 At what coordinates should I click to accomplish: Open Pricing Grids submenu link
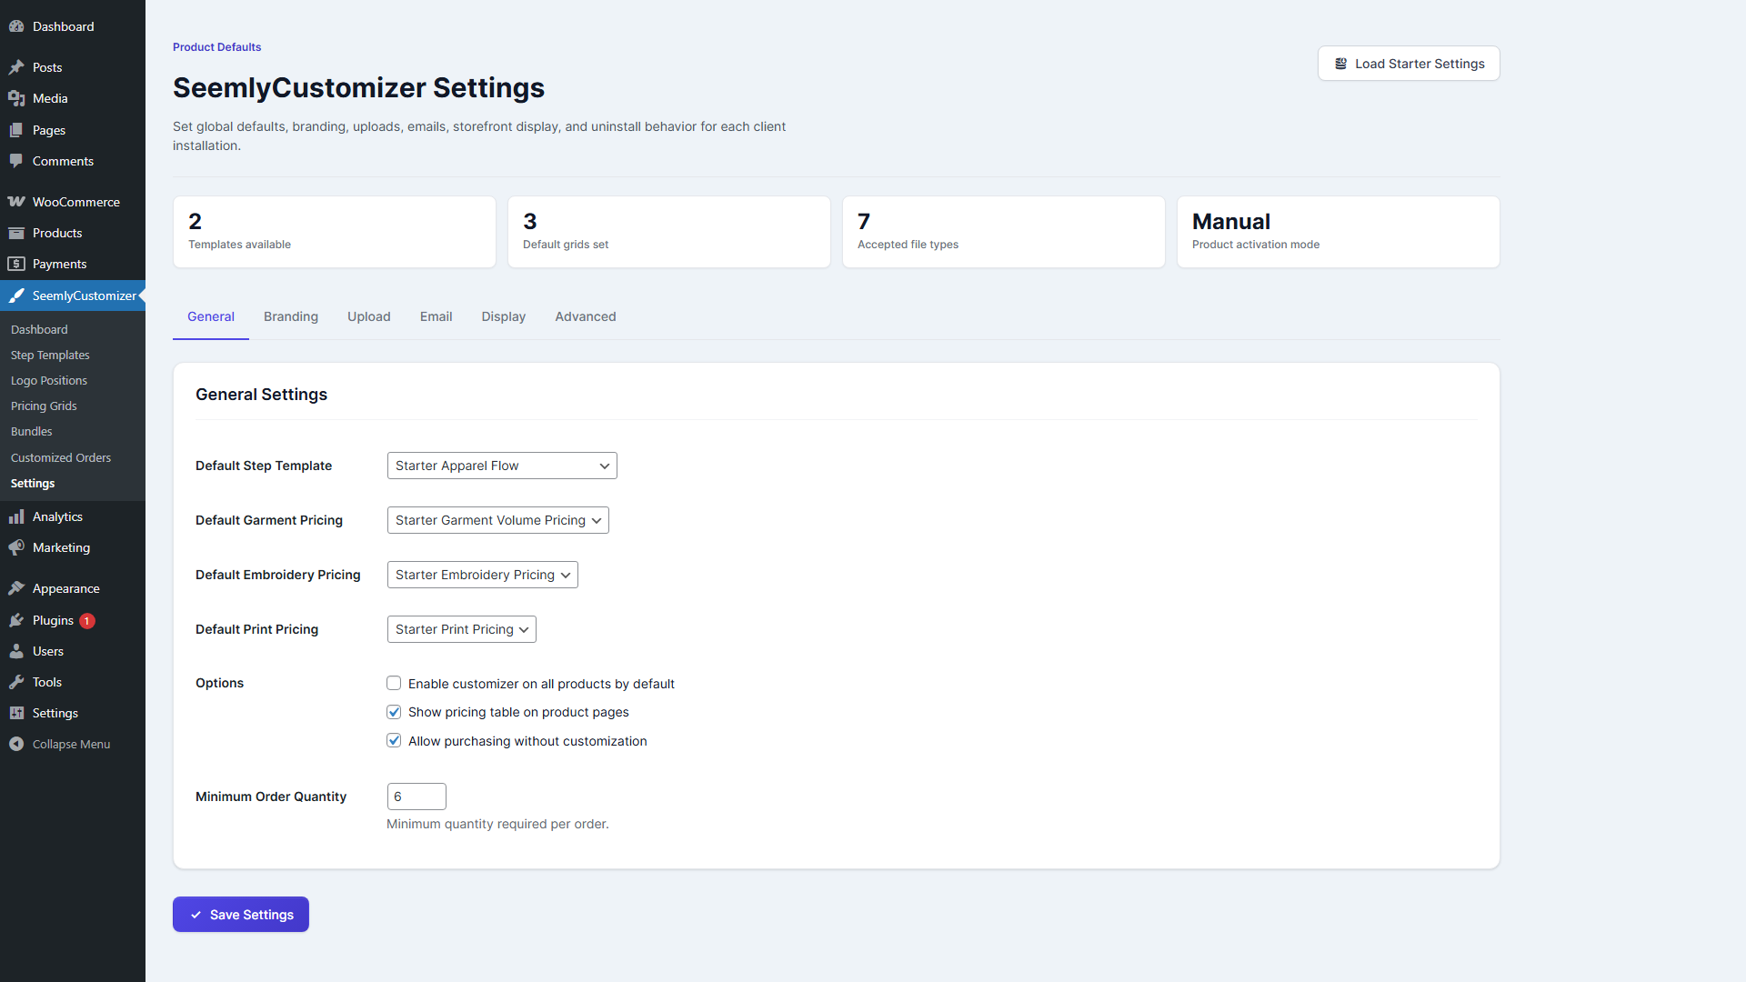[44, 406]
